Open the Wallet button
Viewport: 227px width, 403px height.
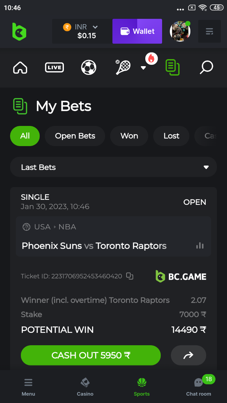point(137,31)
